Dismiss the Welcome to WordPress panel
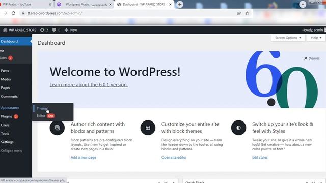Viewport: 326px width, 183px height. coord(312,58)
